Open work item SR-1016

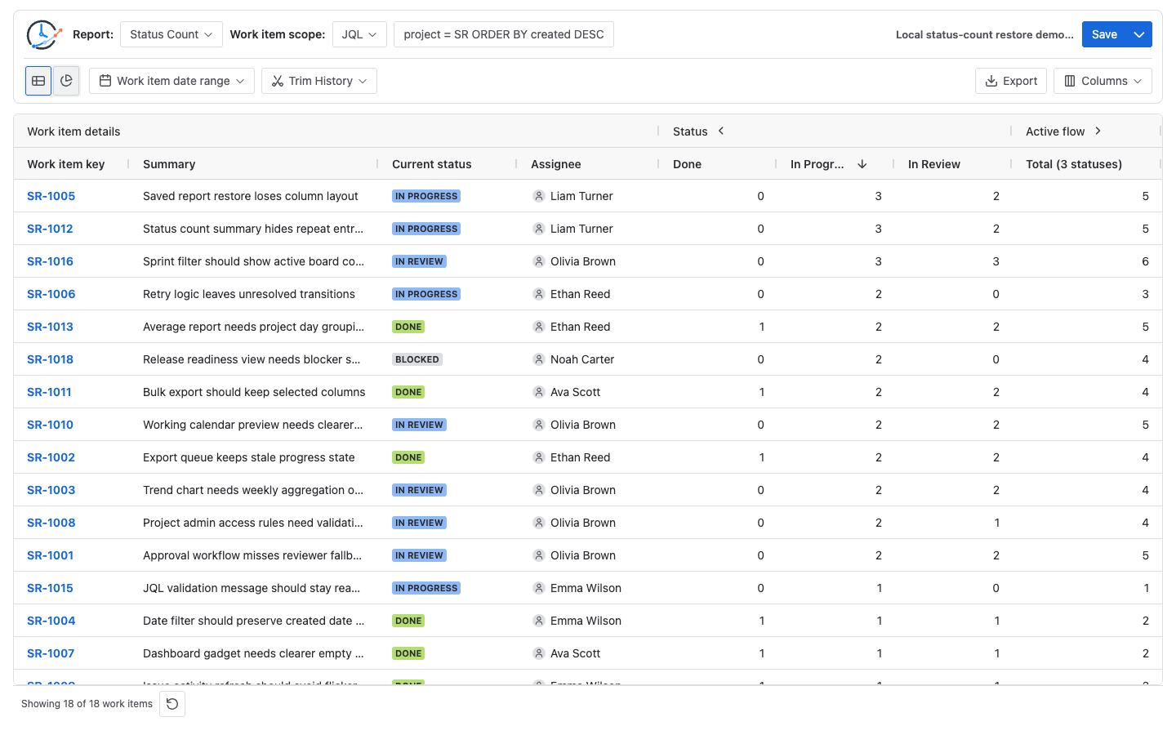[50, 261]
